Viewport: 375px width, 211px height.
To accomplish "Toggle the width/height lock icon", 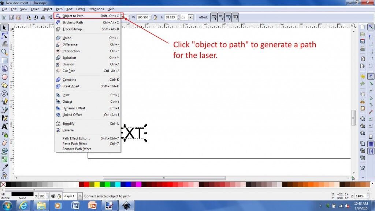I will pos(155,17).
